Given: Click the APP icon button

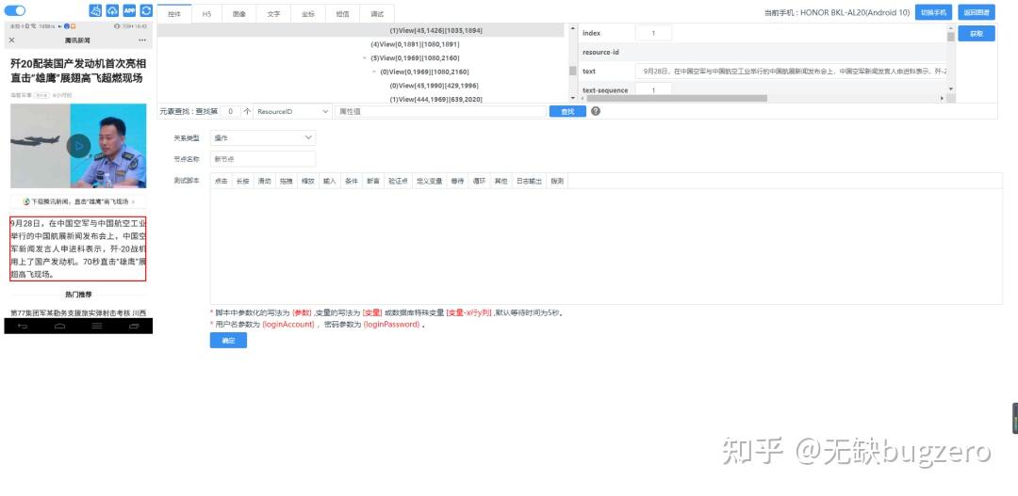Looking at the screenshot, I should click(x=129, y=10).
